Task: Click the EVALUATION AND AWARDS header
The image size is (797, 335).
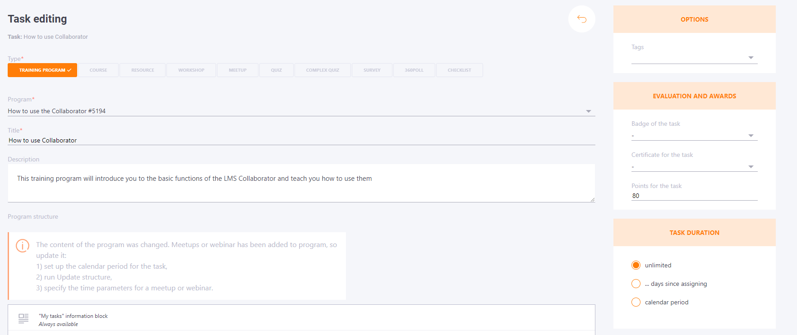Action: [x=694, y=96]
